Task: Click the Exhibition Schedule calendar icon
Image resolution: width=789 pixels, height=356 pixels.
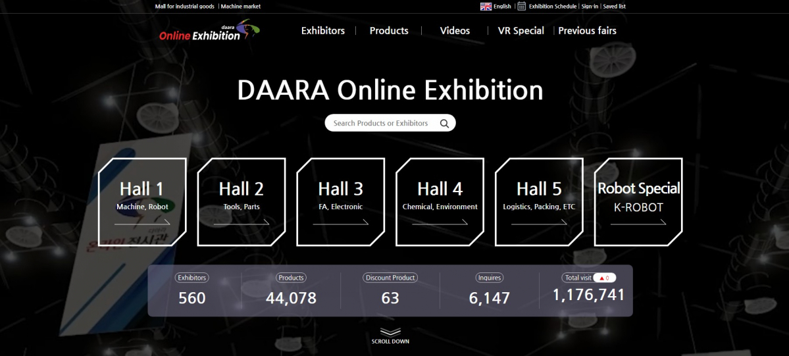Action: [522, 7]
